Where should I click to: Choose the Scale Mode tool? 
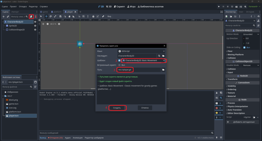point(55,16)
